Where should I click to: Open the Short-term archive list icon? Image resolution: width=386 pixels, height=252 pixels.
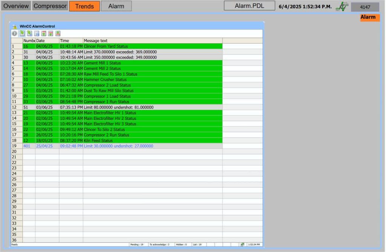pyautogui.click(x=29, y=33)
